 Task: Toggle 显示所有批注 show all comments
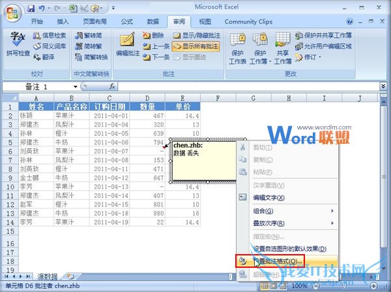point(196,46)
